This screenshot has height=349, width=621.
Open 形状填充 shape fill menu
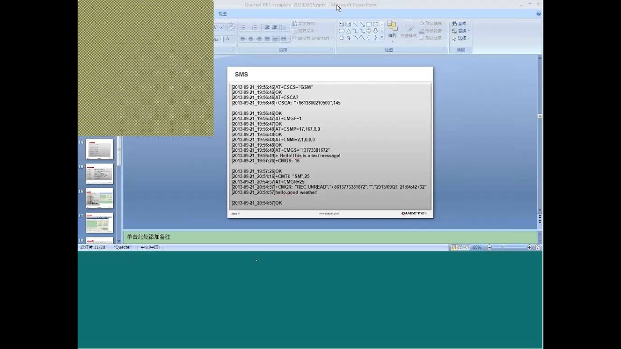click(432, 24)
